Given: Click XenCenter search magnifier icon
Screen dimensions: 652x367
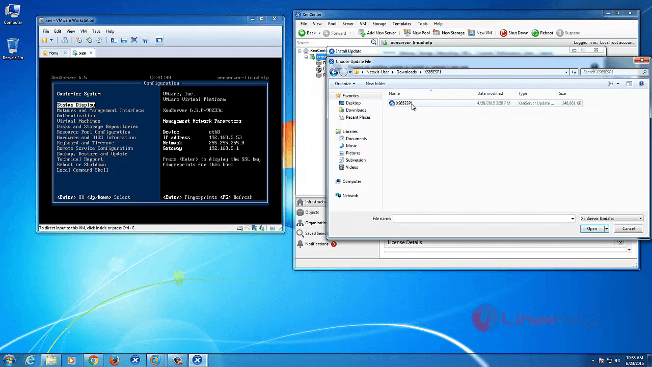Looking at the screenshot, I should pos(373,42).
